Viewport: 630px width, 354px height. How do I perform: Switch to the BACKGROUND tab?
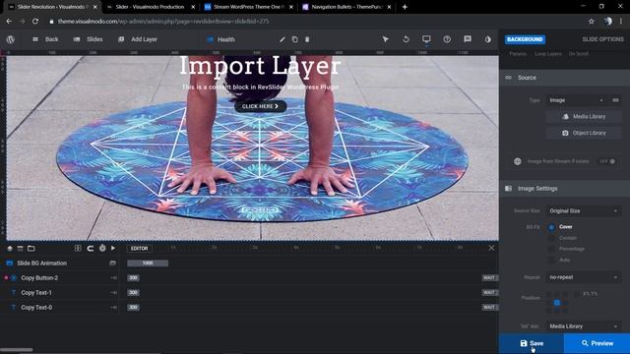coord(525,39)
